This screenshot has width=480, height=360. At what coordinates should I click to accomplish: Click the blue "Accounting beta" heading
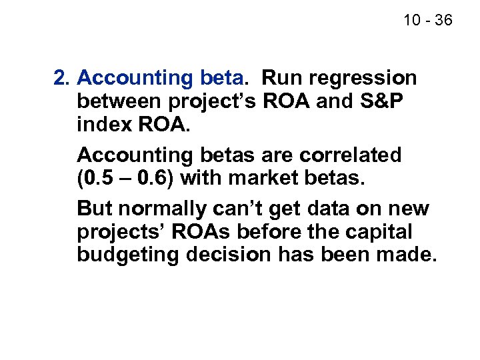point(159,79)
